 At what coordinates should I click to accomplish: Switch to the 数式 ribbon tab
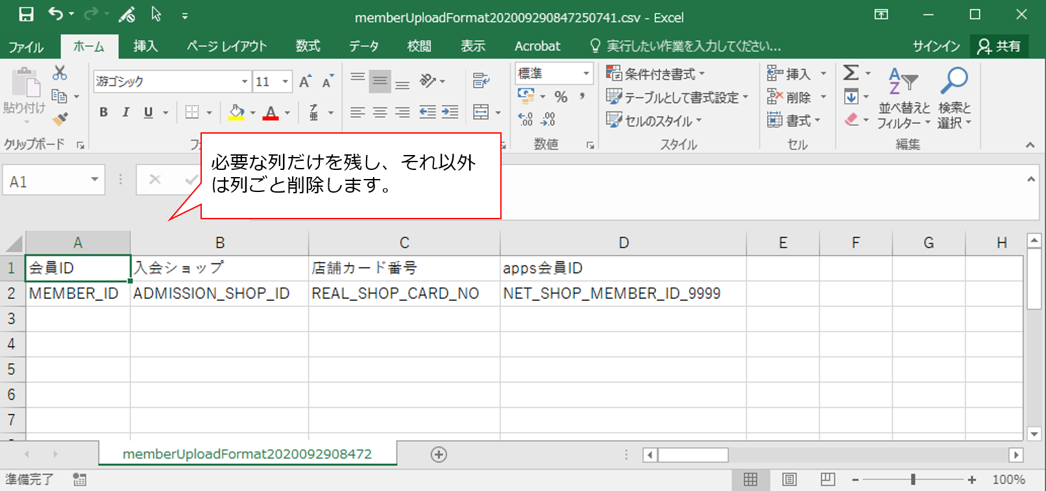click(308, 46)
